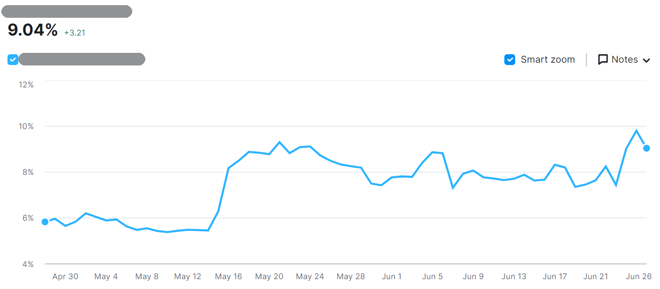Click the highest peak of the line chart
Image resolution: width=660 pixels, height=289 pixels.
pyautogui.click(x=636, y=130)
